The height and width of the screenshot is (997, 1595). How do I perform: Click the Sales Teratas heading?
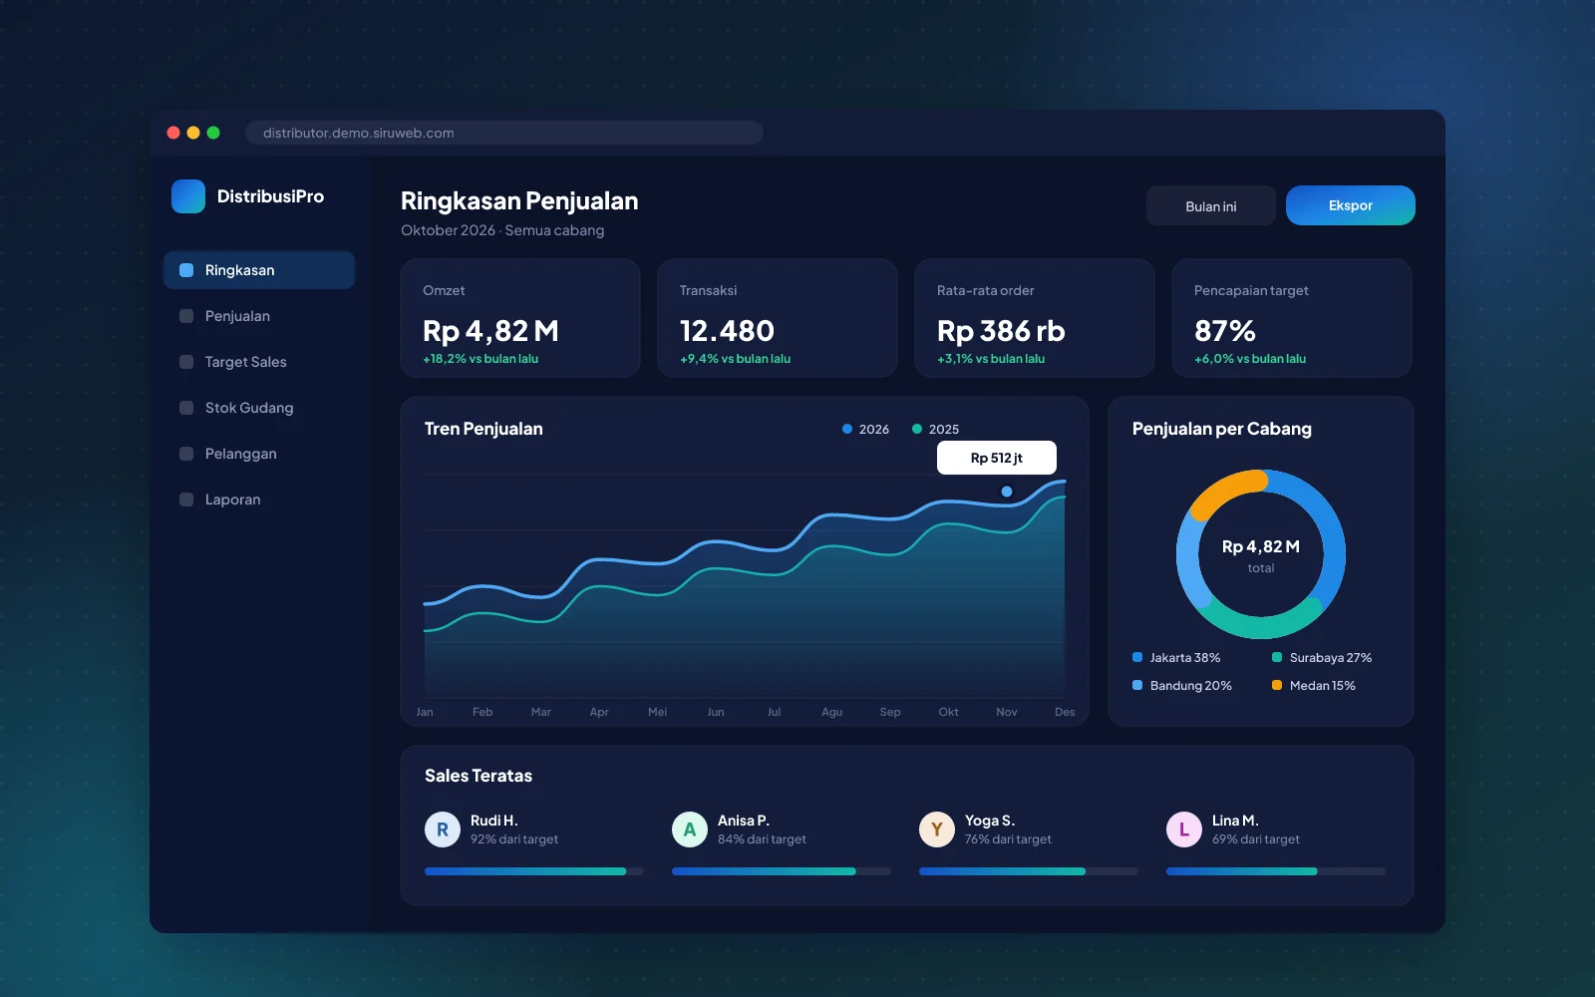478,776
